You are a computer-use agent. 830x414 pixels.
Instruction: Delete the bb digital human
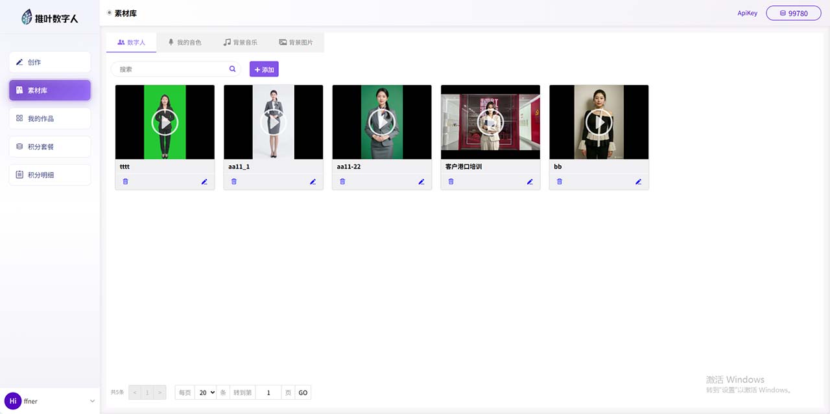(560, 181)
